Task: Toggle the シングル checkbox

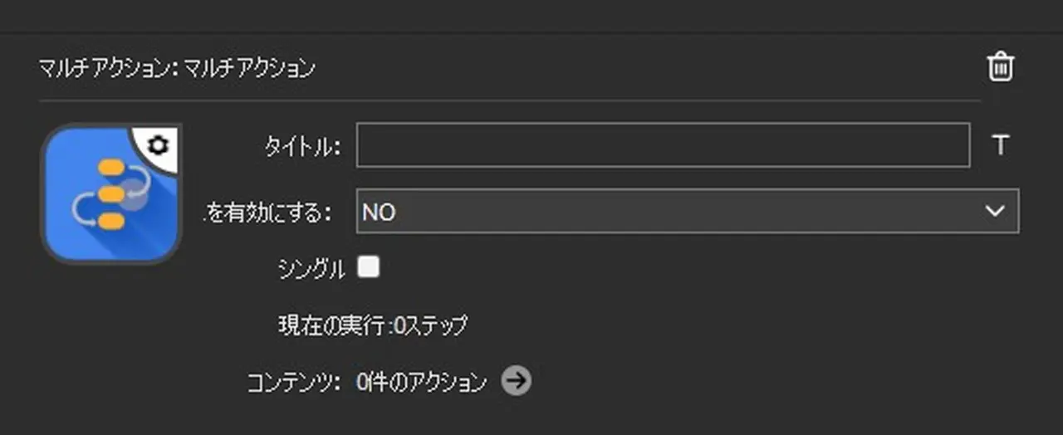Action: tap(368, 266)
